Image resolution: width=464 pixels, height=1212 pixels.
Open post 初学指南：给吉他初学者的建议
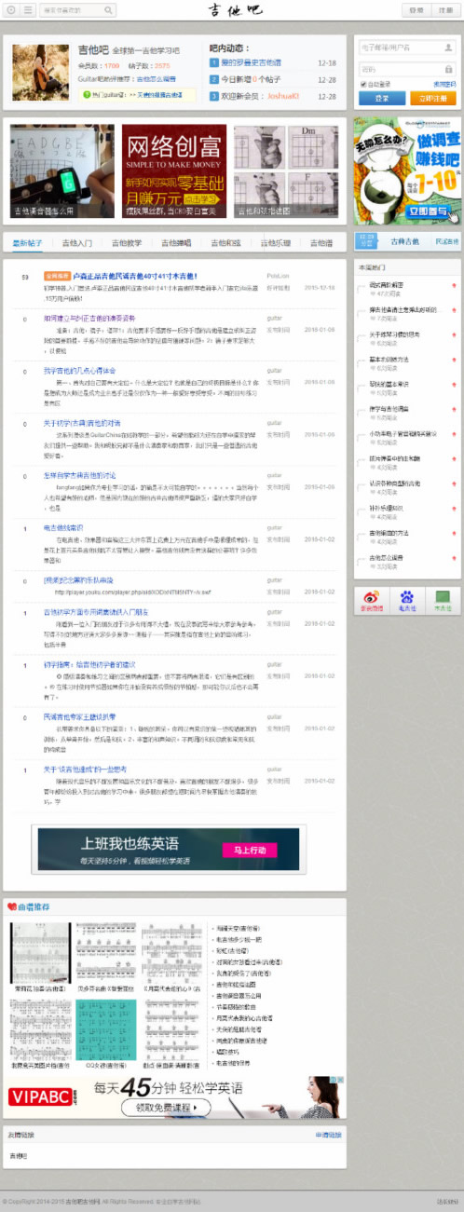(x=89, y=664)
